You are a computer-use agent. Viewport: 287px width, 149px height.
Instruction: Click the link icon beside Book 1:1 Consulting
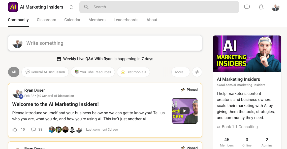coord(218,127)
